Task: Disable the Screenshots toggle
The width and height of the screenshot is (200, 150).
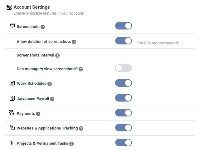Action: [124, 26]
